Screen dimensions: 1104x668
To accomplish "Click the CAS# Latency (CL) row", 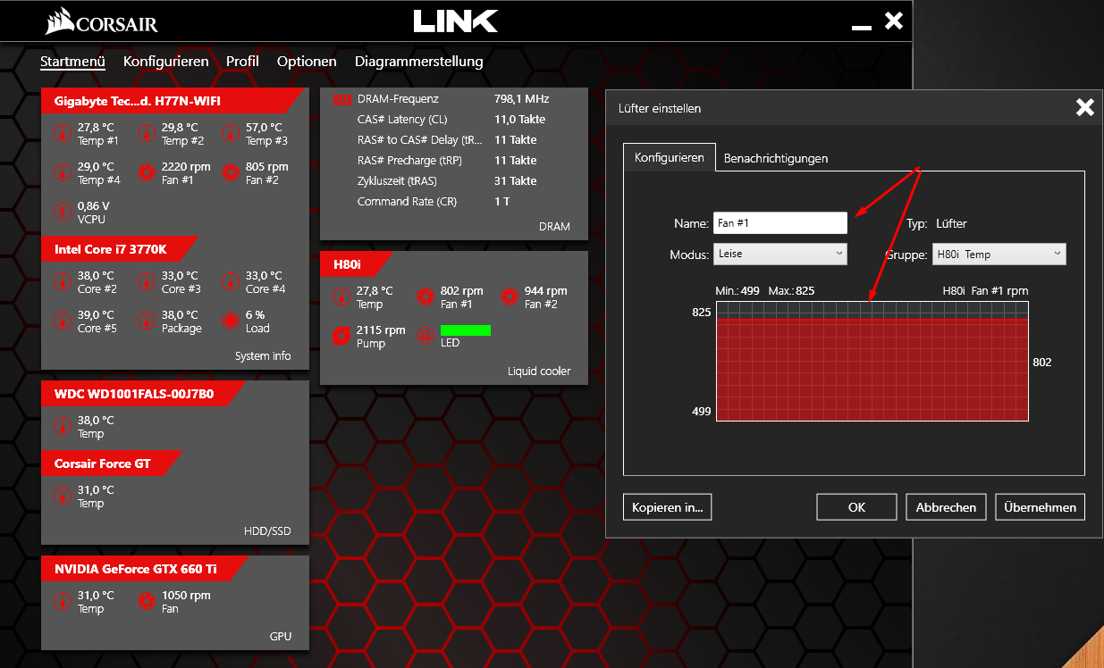I will pos(453,120).
